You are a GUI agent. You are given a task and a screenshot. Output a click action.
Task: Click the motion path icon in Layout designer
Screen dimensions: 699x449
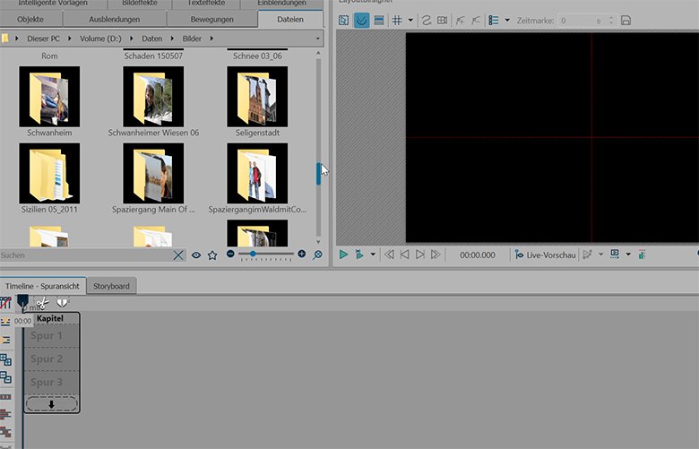(x=427, y=20)
